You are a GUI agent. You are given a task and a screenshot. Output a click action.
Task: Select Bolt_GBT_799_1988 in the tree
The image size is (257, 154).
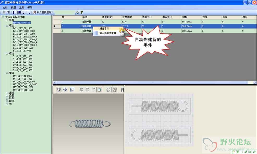pyautogui.click(x=23, y=48)
